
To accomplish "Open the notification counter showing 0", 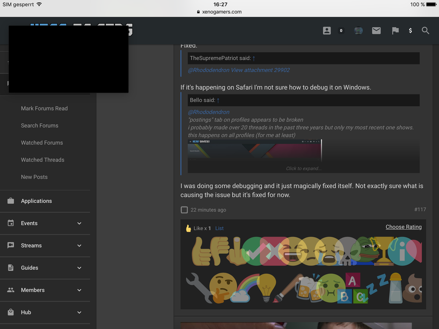I will coord(341,31).
